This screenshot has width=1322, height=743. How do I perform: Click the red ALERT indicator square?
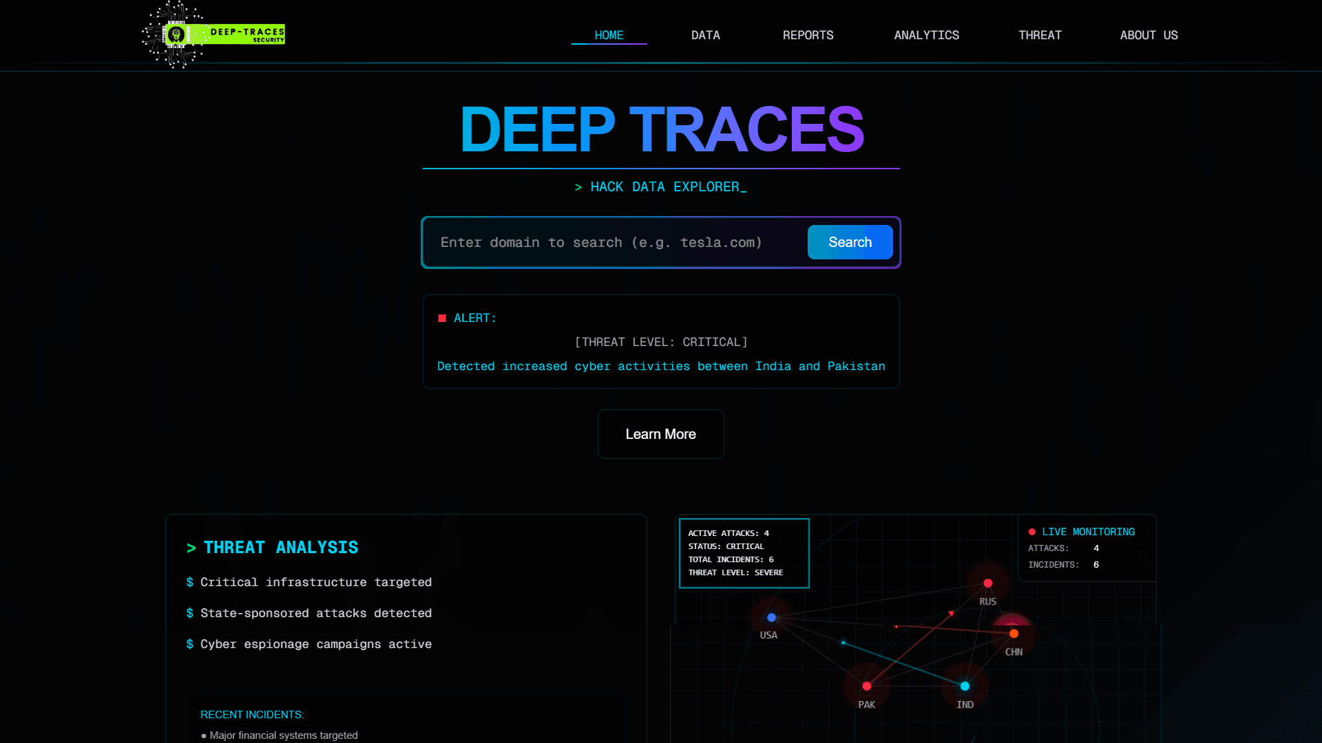point(442,318)
